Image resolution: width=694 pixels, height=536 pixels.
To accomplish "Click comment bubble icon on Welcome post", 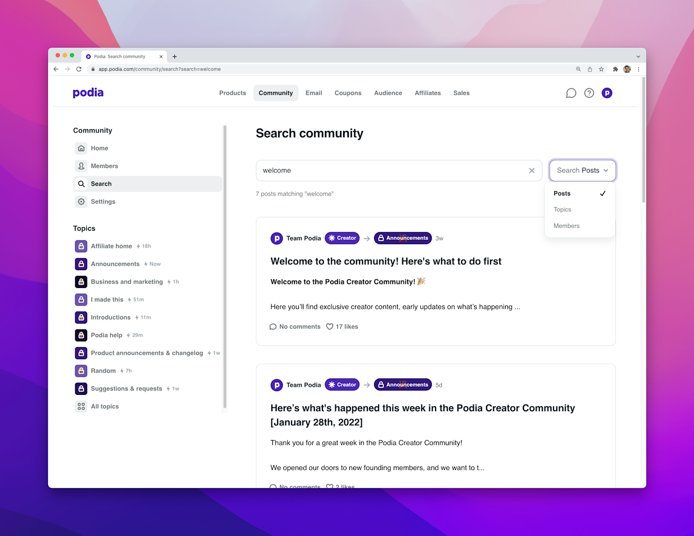I will click(x=273, y=327).
